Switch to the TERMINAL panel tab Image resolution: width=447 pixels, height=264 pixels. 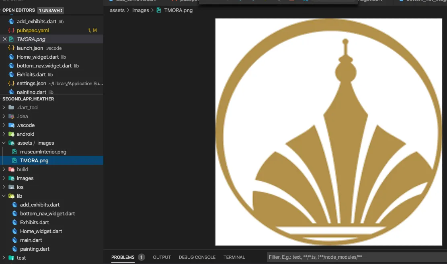pyautogui.click(x=234, y=257)
